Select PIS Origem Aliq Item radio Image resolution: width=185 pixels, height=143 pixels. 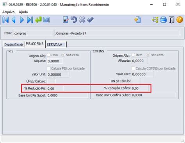pyautogui.click(x=49, y=55)
